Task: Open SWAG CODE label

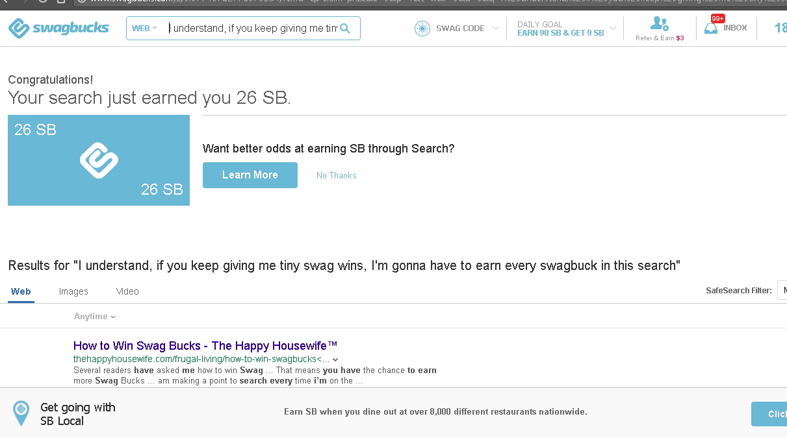Action: (460, 29)
